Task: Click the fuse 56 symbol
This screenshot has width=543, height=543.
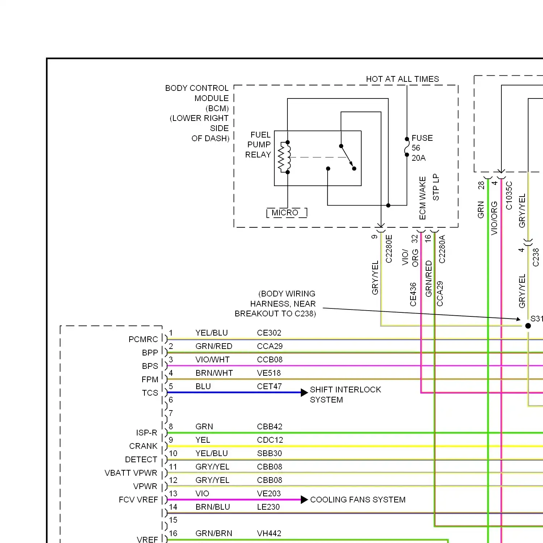Action: pos(407,147)
